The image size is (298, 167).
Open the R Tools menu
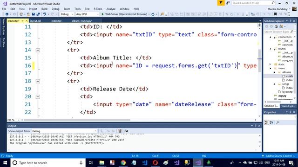[x=98, y=9]
